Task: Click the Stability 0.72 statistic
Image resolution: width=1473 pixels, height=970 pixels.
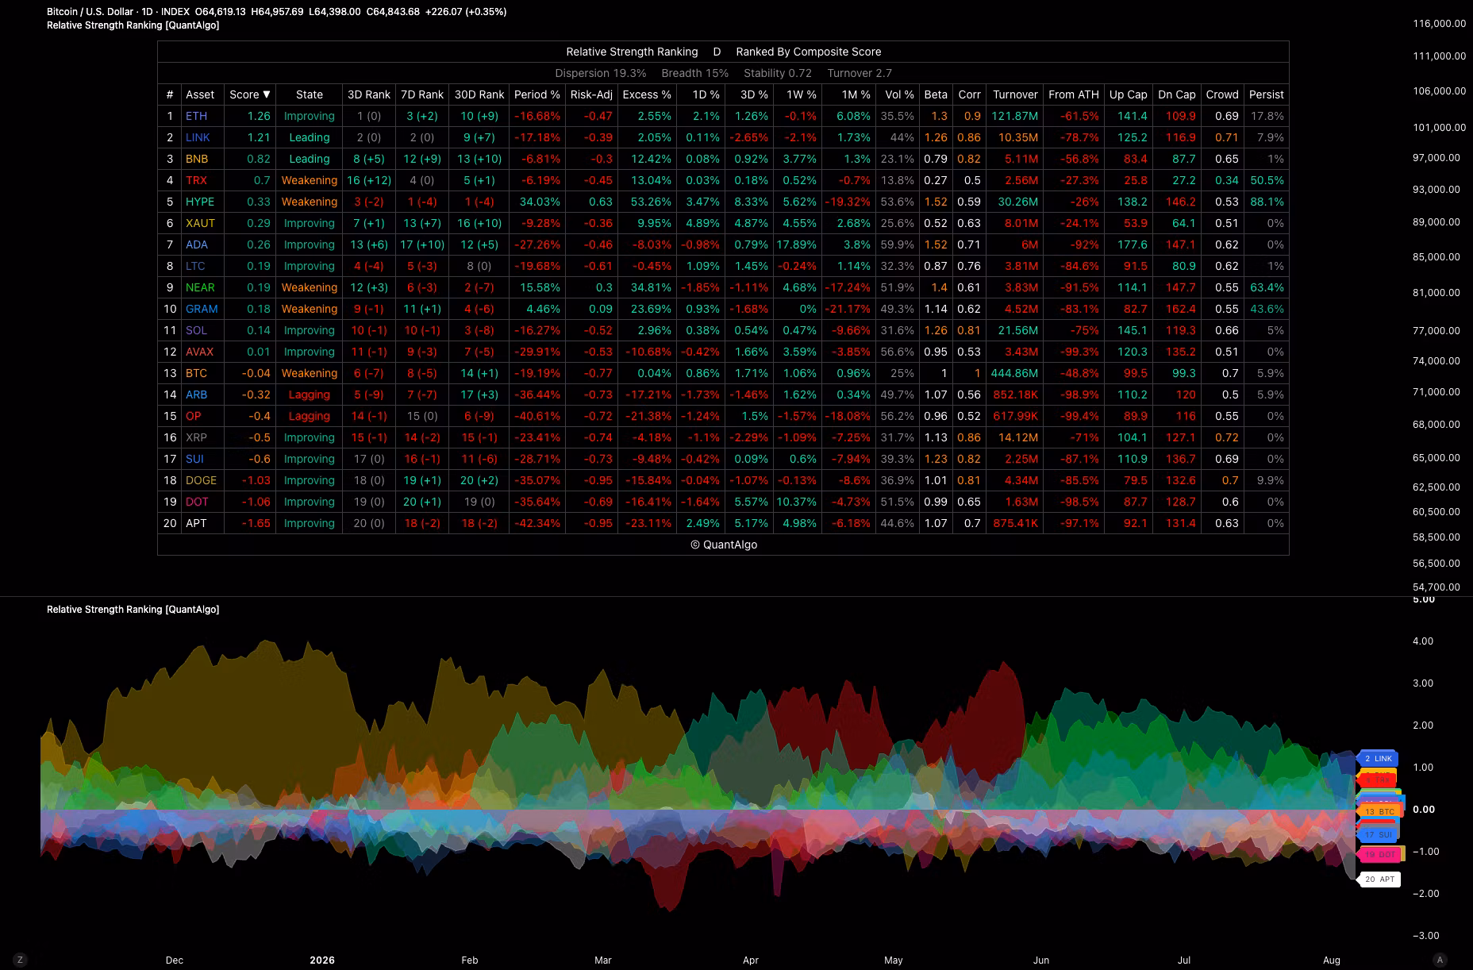Action: tap(778, 73)
